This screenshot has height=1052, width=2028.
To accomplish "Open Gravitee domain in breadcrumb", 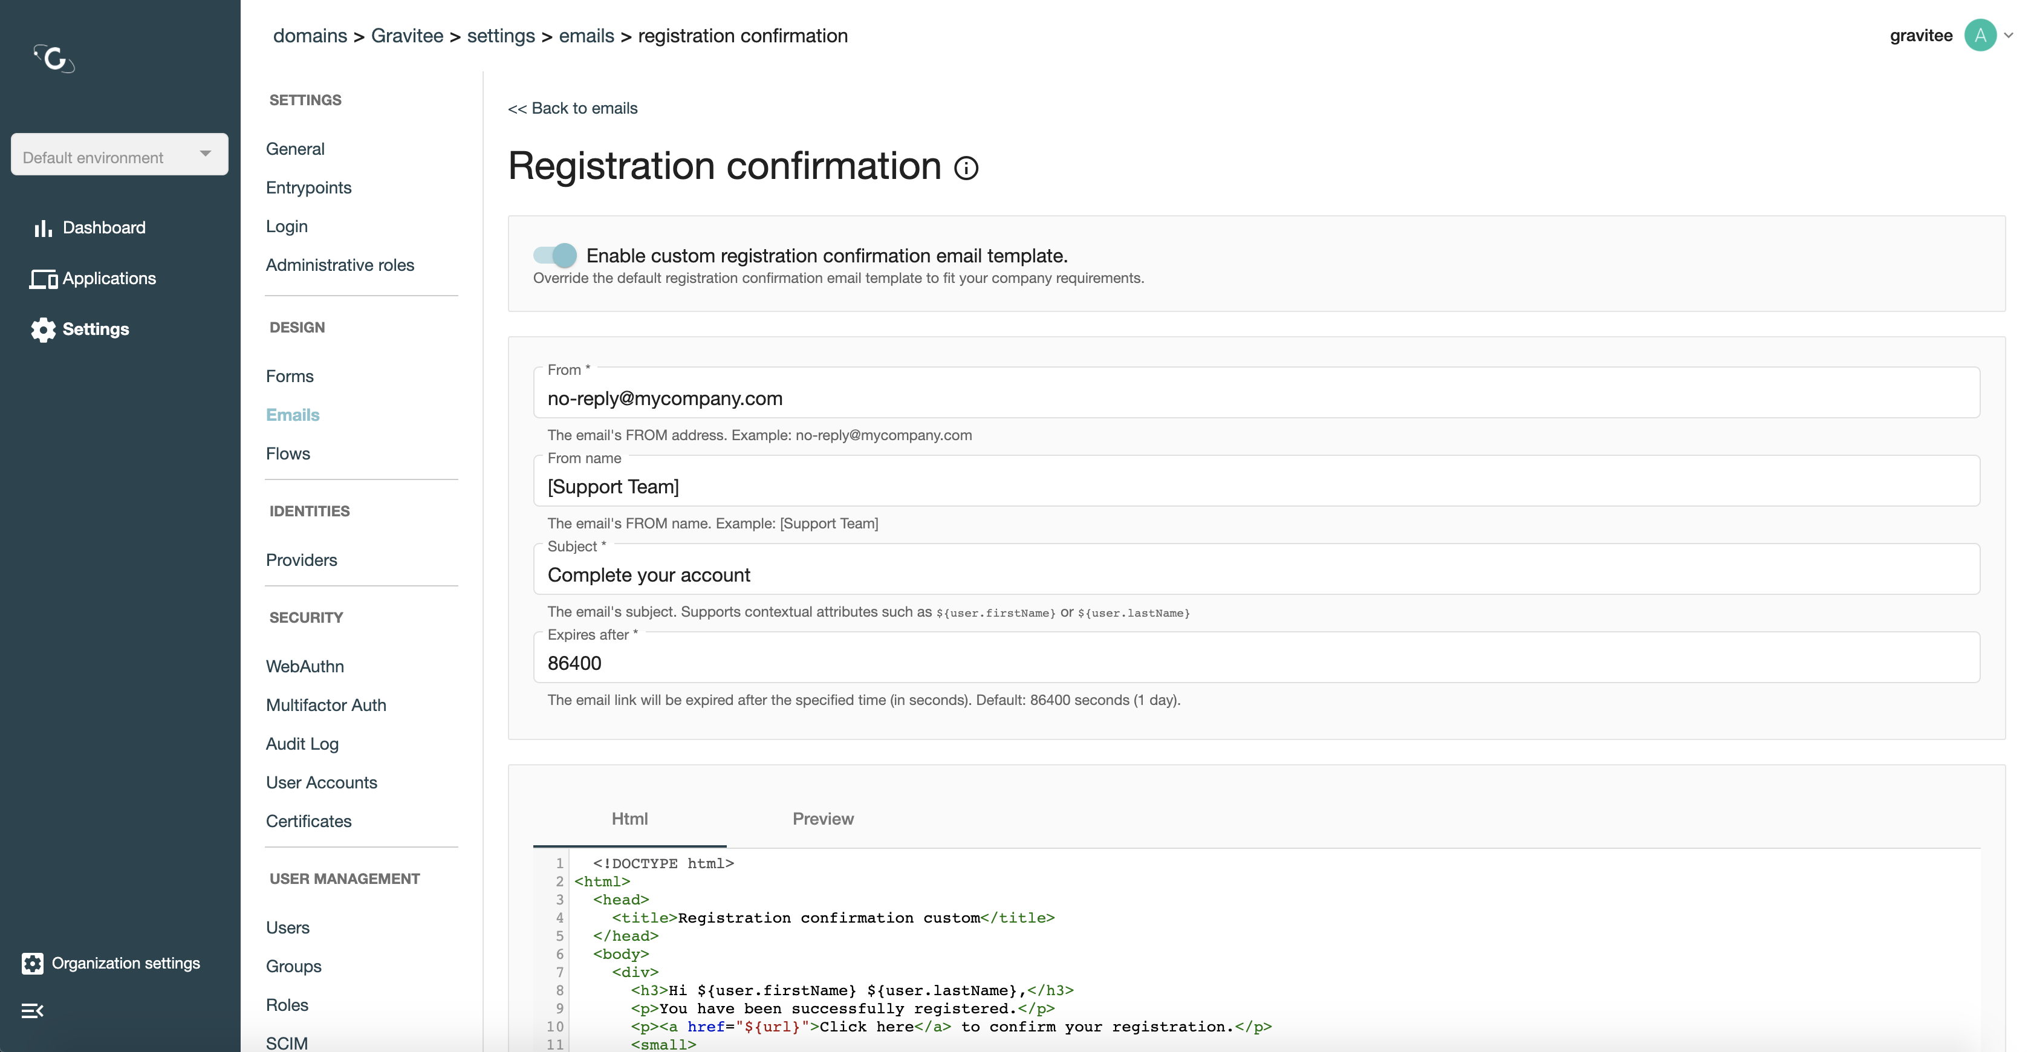I will pos(407,36).
